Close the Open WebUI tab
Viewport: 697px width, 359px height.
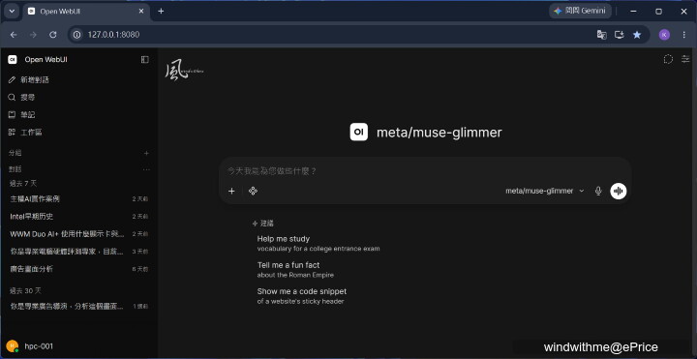141,12
